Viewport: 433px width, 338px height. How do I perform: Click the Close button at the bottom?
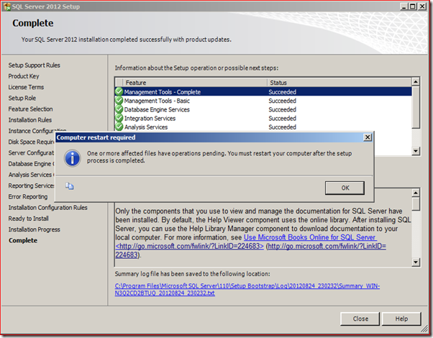point(360,319)
